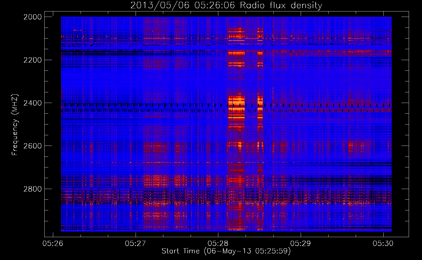Click the y-axis label "Frequency (MHZ)"
The width and height of the screenshot is (422, 260).
click(15, 125)
